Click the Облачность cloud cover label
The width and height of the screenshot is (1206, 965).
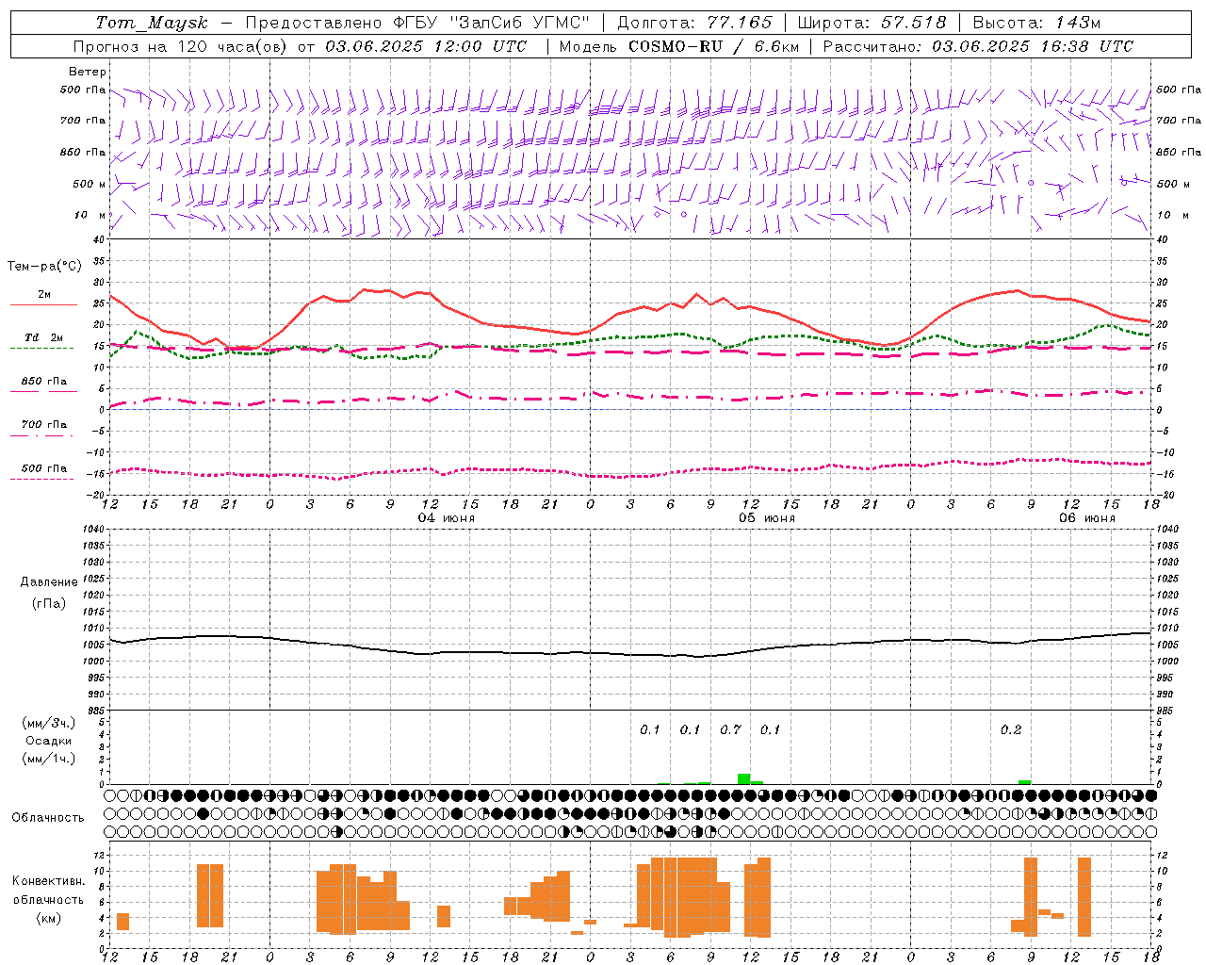click(48, 817)
